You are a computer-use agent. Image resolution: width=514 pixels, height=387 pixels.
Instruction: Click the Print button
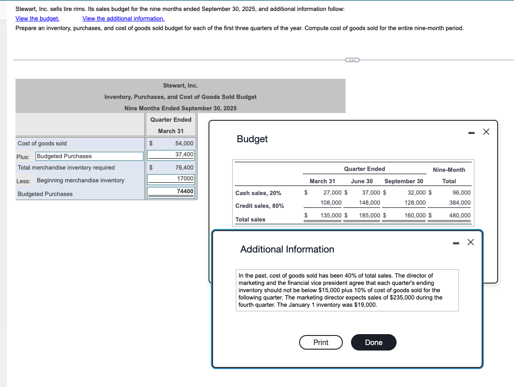pyautogui.click(x=321, y=342)
